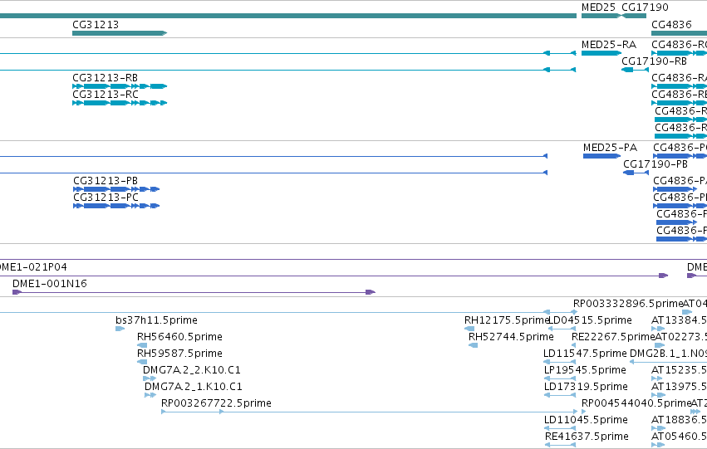Click protein CG31213-PB
The image size is (707, 449).
[106, 181]
